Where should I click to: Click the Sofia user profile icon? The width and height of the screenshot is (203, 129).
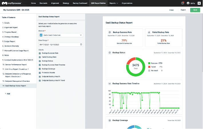point(188,3)
